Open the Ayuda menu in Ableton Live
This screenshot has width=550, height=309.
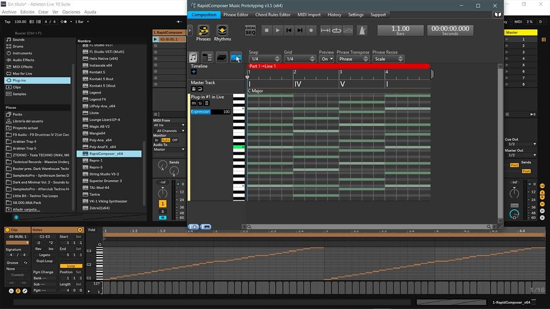click(90, 12)
